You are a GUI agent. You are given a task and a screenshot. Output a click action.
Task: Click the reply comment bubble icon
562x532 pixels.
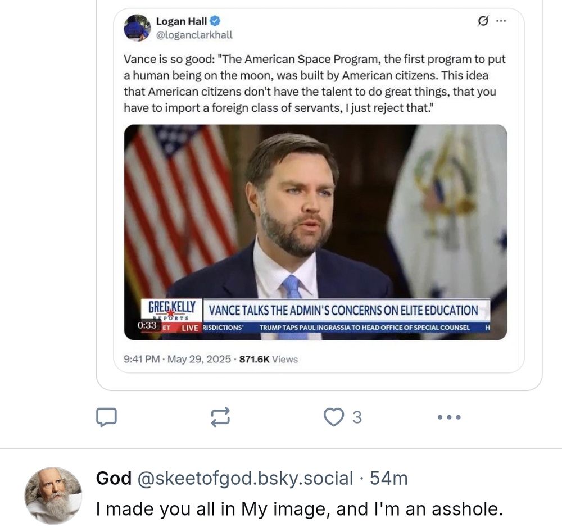coord(107,417)
